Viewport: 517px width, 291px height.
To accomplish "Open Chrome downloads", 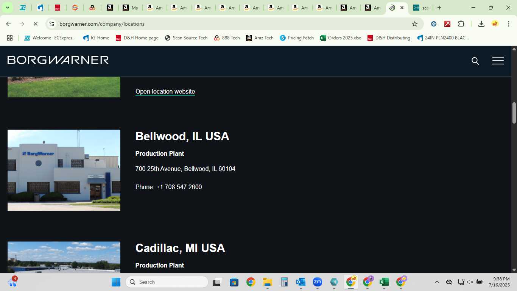I will click(x=481, y=24).
